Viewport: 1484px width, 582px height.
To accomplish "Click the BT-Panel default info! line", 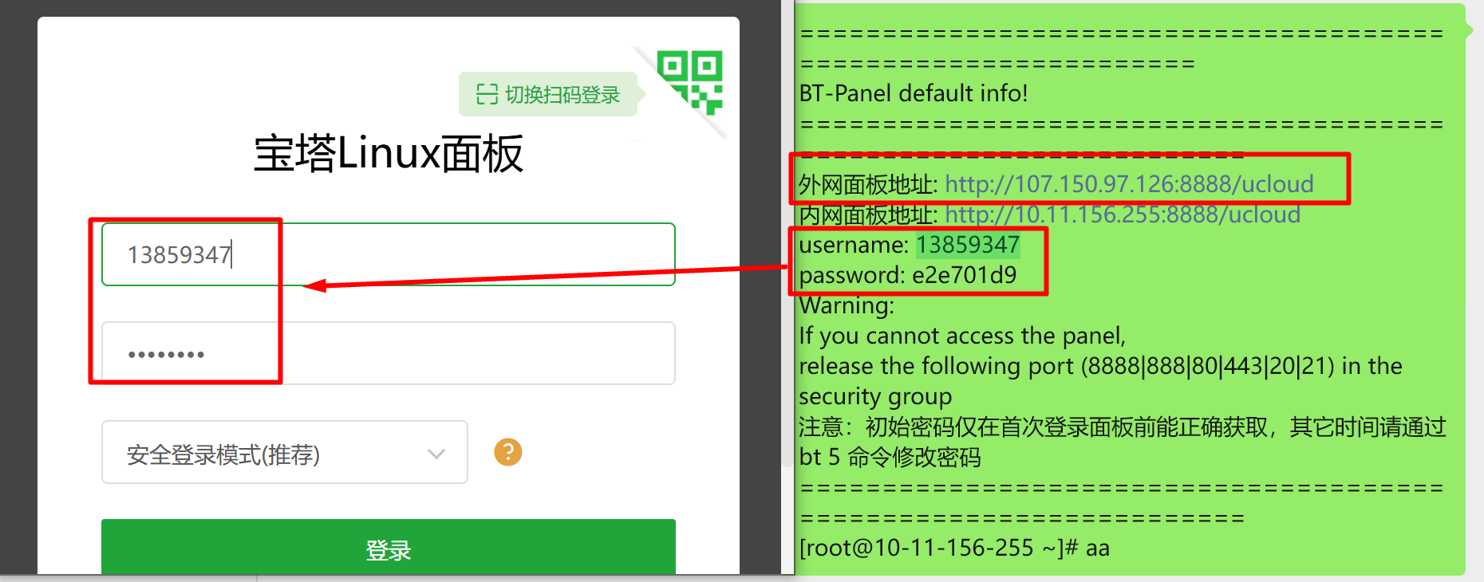I will click(914, 93).
